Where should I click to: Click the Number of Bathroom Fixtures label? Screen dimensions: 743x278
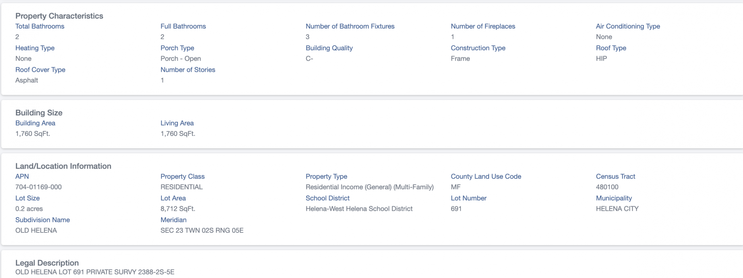350,26
